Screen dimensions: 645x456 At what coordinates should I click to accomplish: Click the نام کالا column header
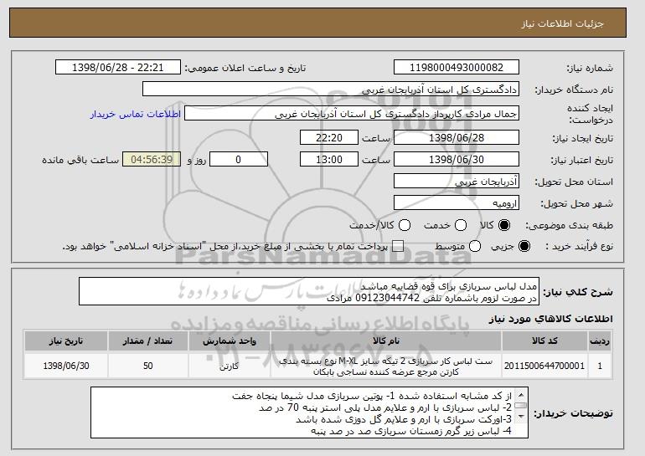(x=386, y=341)
